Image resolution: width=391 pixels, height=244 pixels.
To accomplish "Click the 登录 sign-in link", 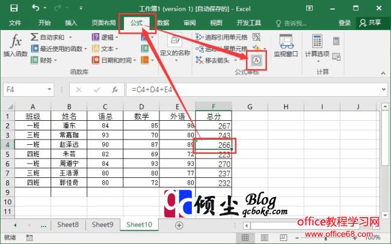I will click(x=345, y=23).
